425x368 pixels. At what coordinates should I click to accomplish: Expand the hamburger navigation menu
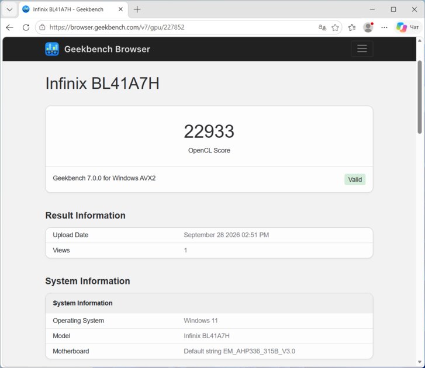(362, 48)
